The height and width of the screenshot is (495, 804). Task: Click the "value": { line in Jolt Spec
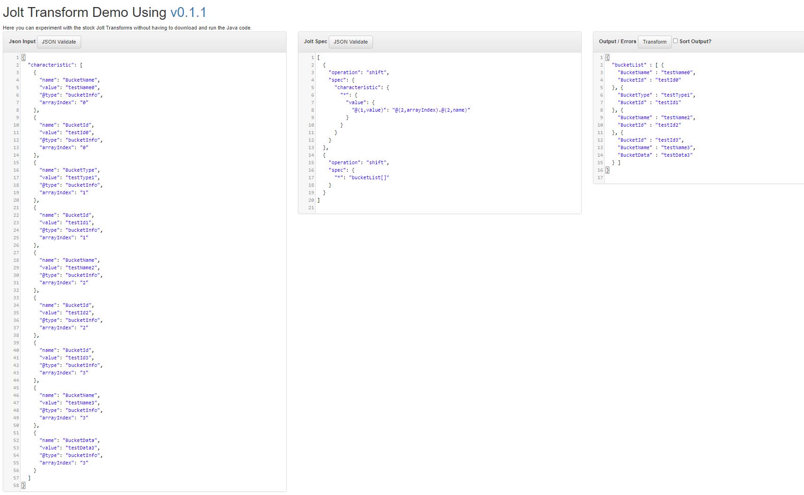(x=360, y=102)
